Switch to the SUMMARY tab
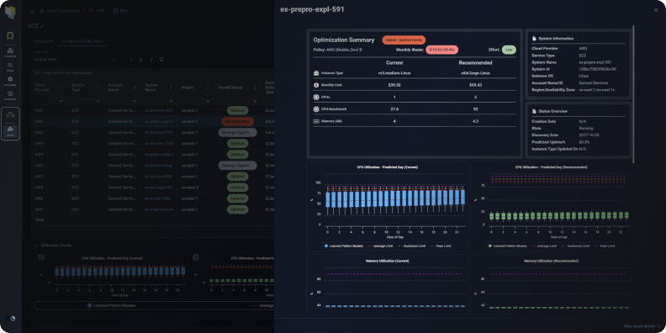The height and width of the screenshot is (333, 666). click(44, 42)
